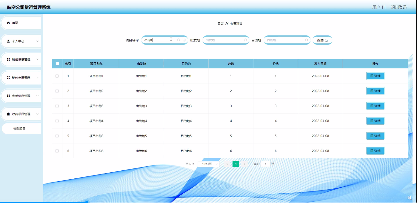Click the previous page arrow
The width and height of the screenshot is (417, 203).
[227, 164]
